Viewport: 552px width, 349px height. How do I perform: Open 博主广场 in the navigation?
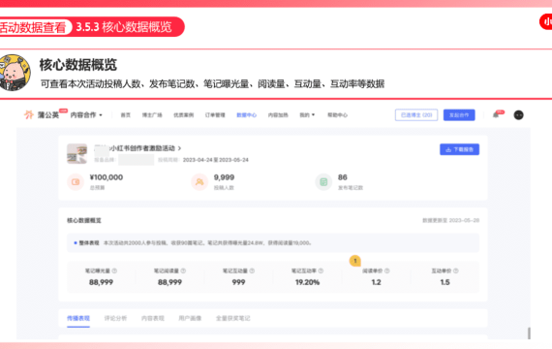point(152,115)
